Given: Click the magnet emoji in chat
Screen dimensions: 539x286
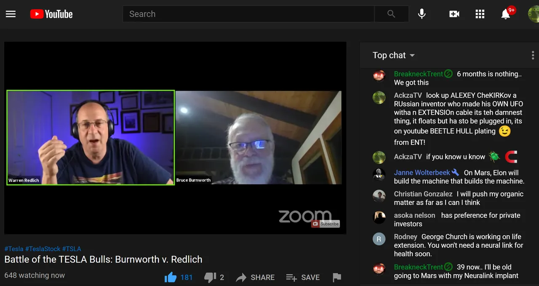Looking at the screenshot, I should [511, 157].
